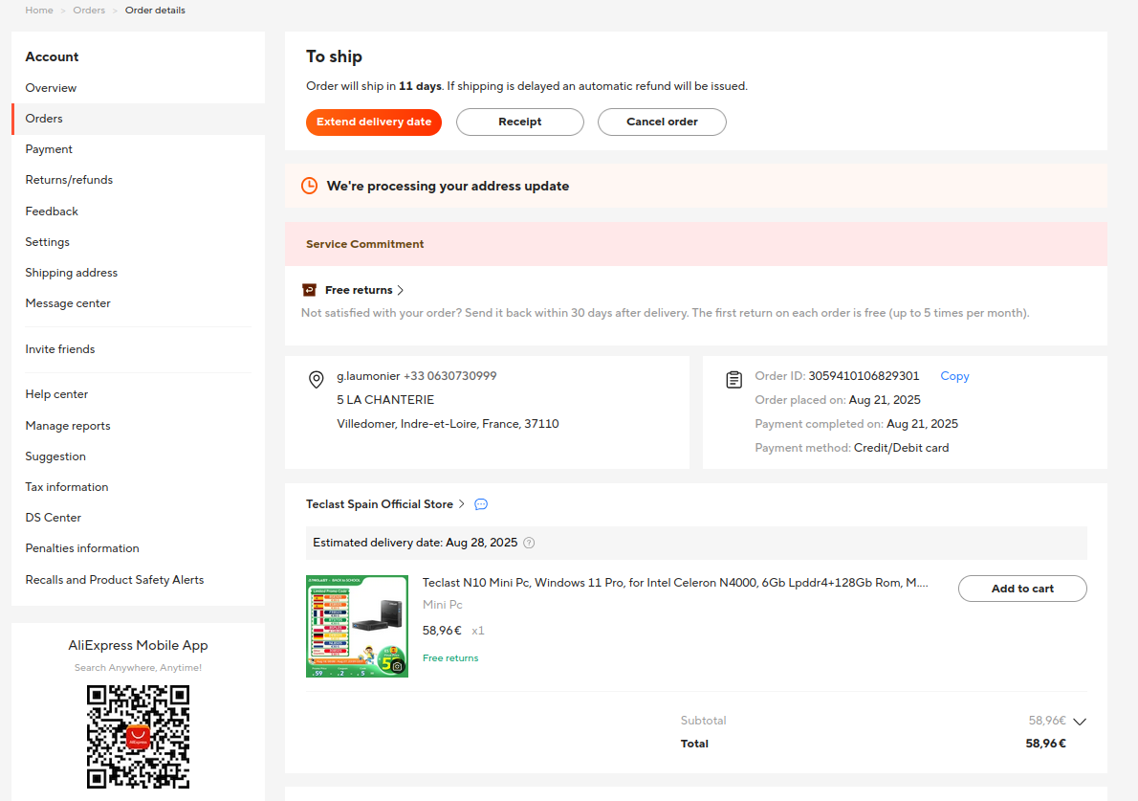Click the location pin icon by shipping address
The height and width of the screenshot is (801, 1138).
tap(317, 380)
